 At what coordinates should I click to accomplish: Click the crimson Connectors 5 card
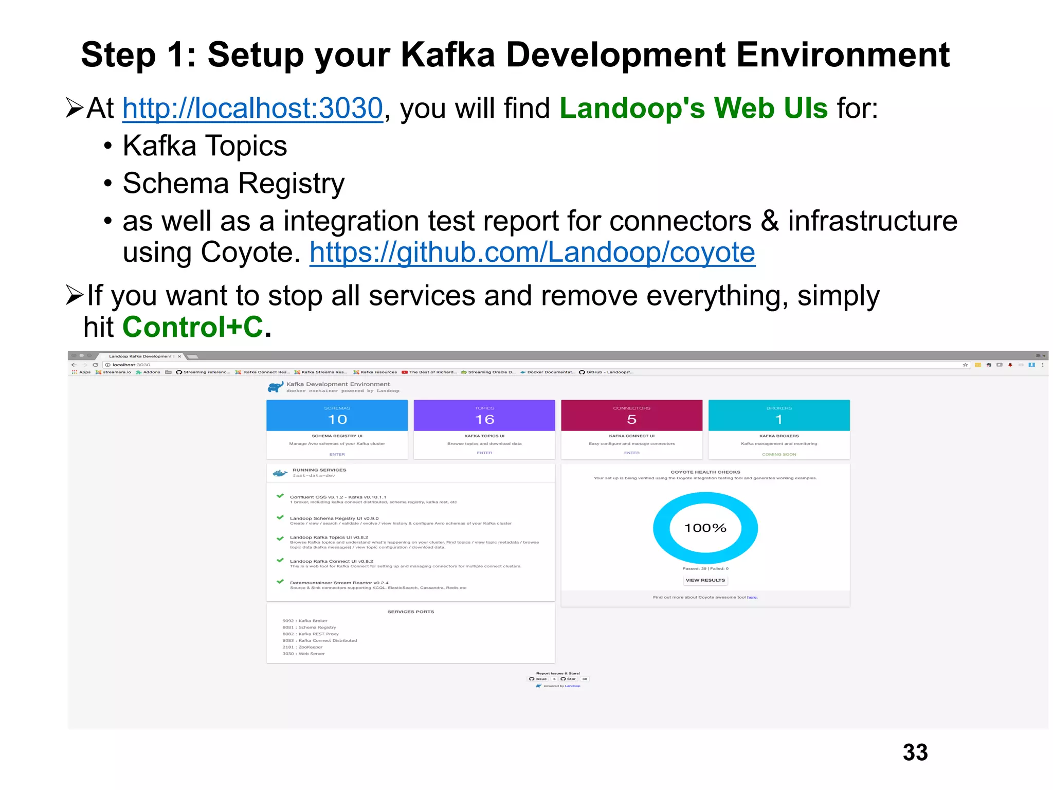point(631,415)
